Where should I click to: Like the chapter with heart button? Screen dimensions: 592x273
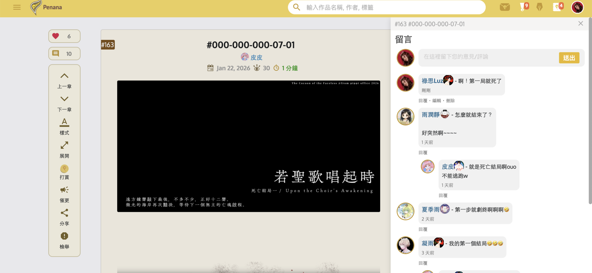click(64, 36)
